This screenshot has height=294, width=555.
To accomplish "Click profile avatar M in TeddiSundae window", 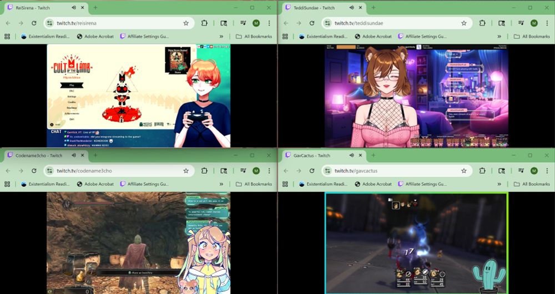I will pyautogui.click(x=534, y=23).
